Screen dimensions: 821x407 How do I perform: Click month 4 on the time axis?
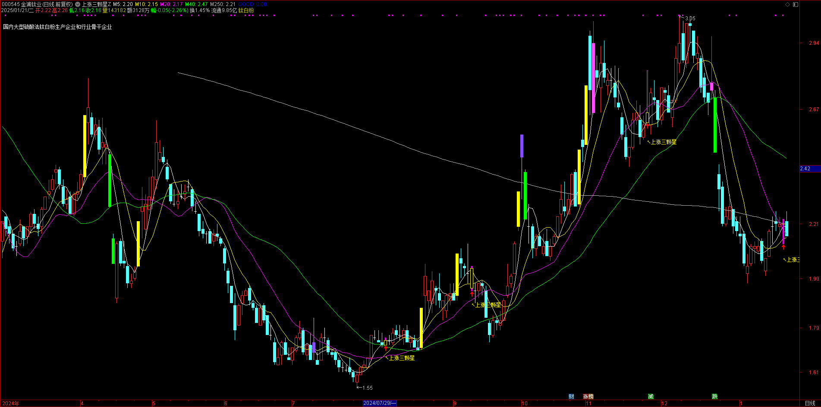pyautogui.click(x=82, y=404)
